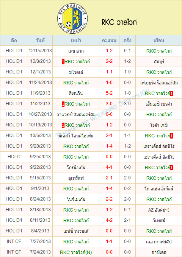Open score 1-1 of 12/1/2013 match

coord(109,72)
